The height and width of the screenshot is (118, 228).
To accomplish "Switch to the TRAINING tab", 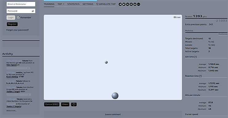I will coord(49,4).
